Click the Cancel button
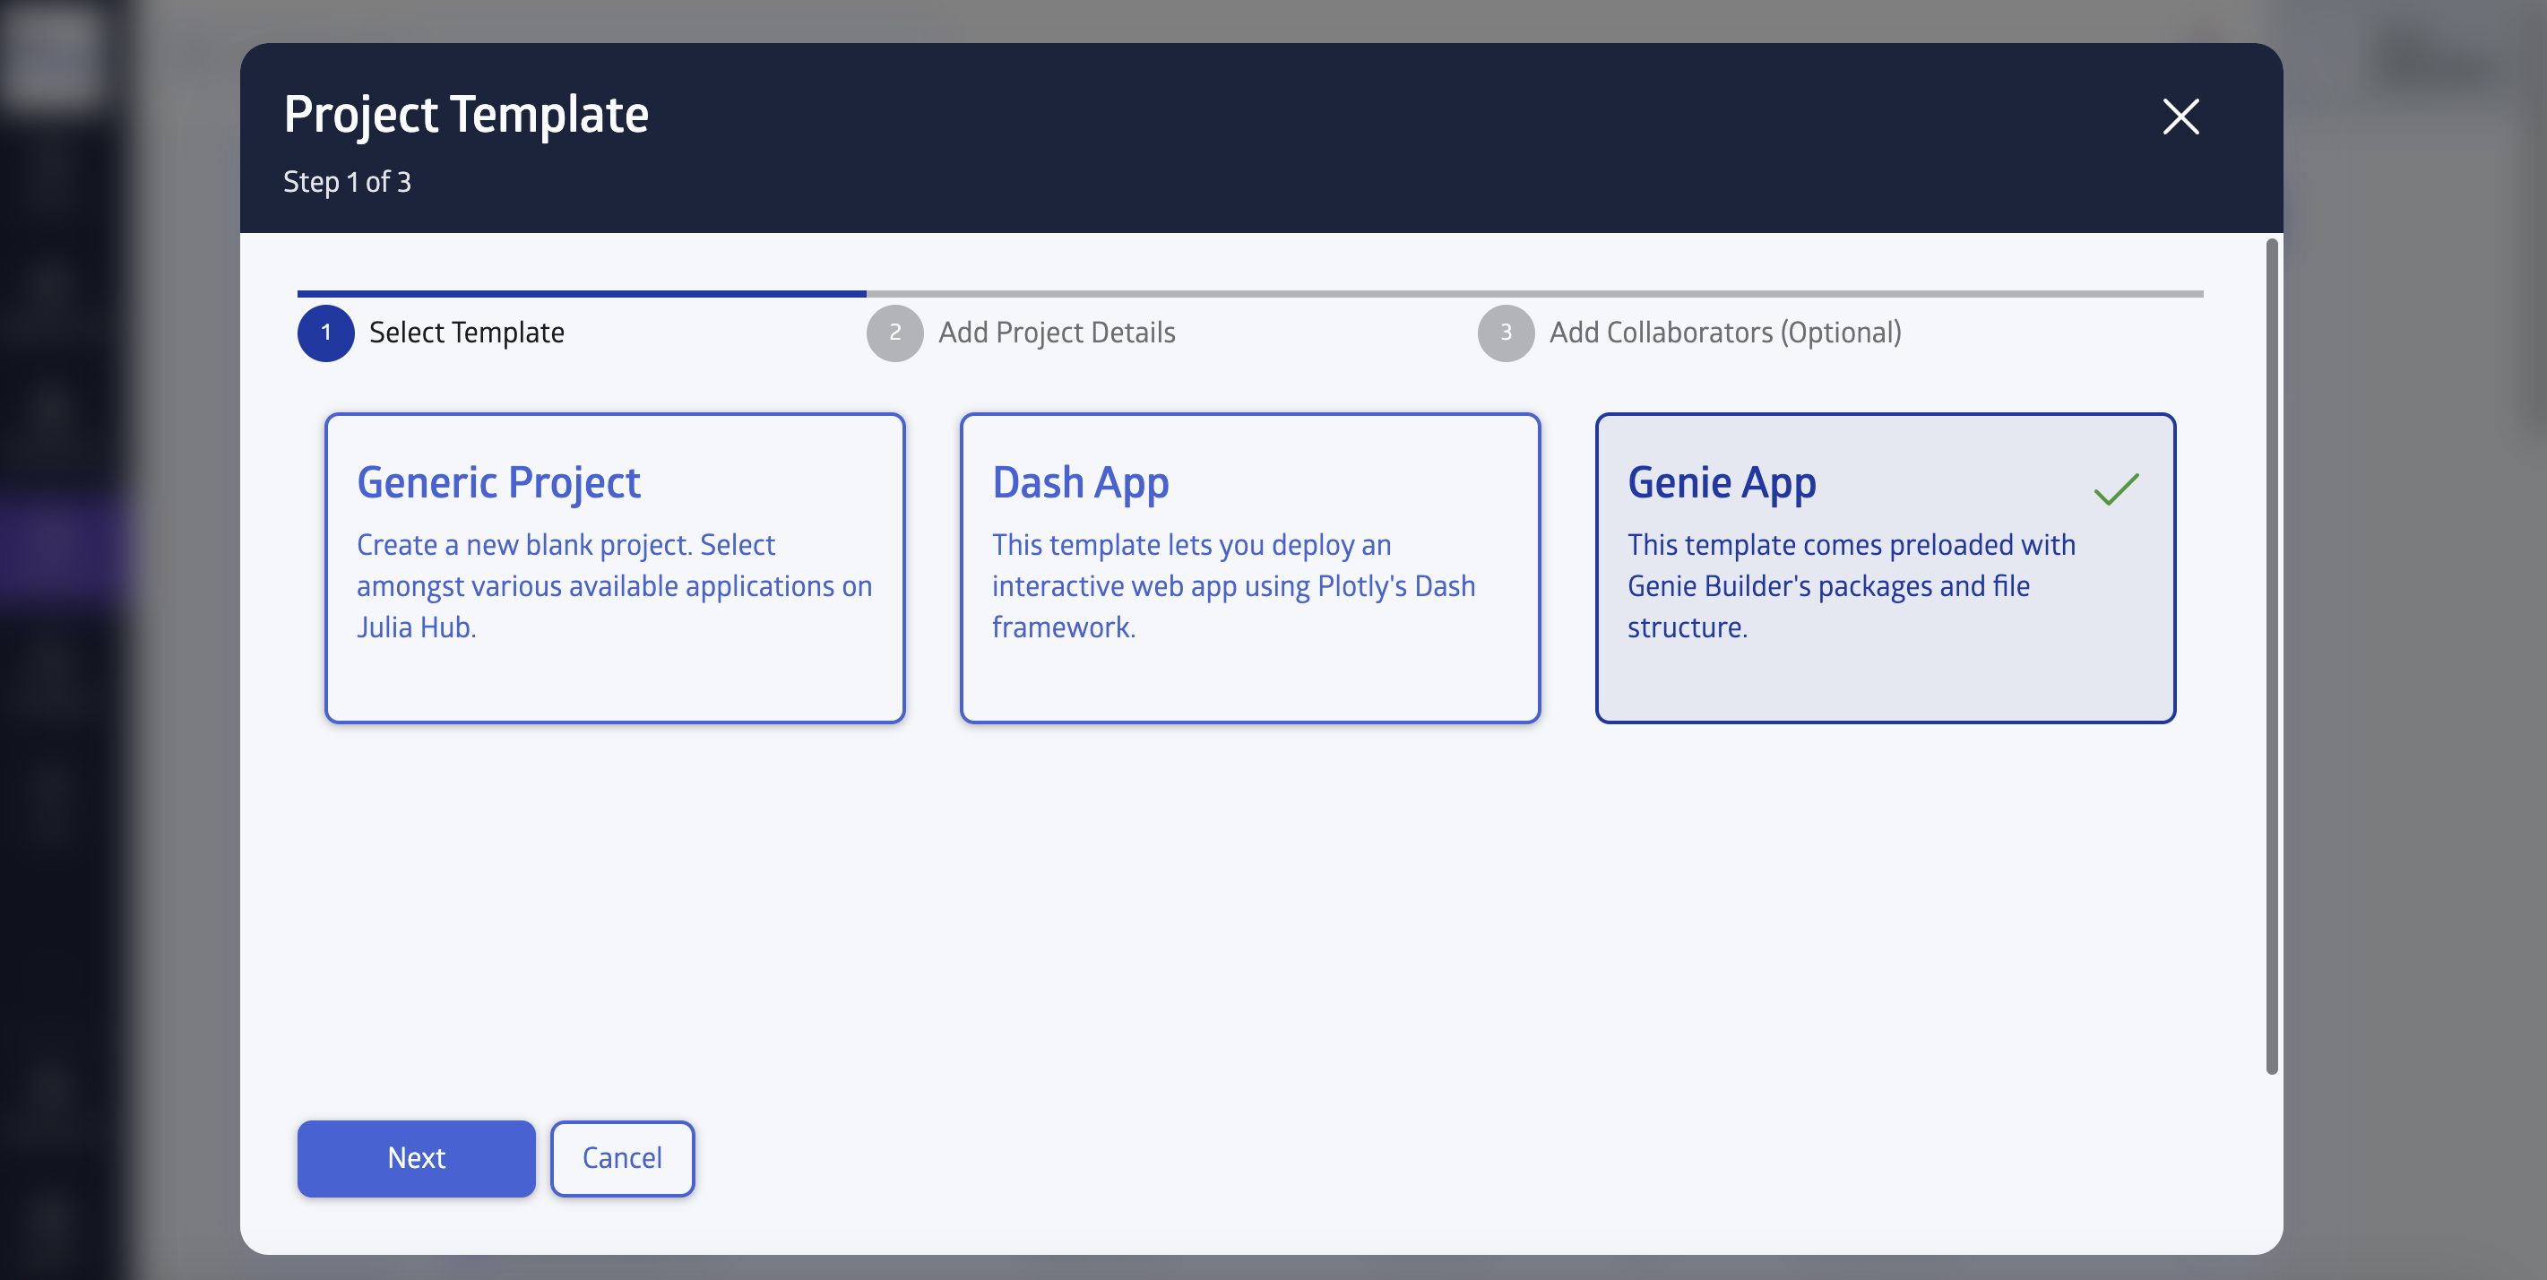The width and height of the screenshot is (2547, 1280). click(622, 1158)
